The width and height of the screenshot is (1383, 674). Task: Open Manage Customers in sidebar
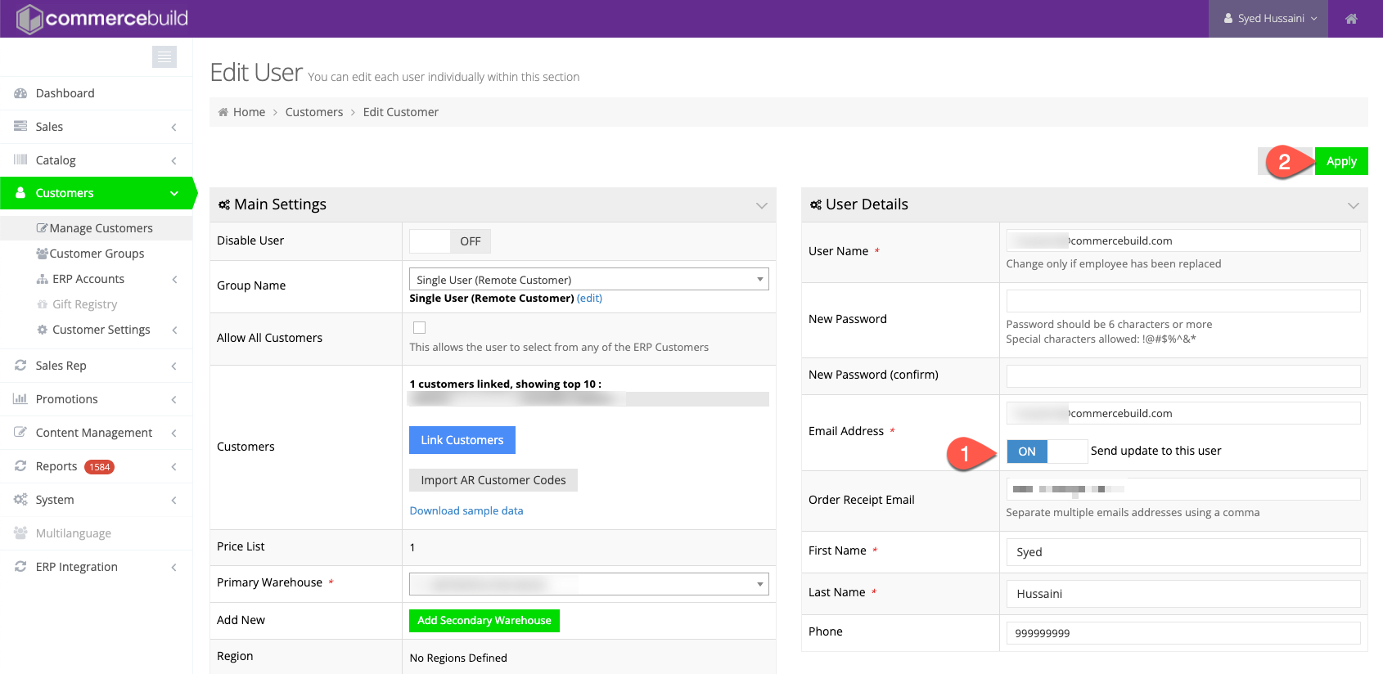101,228
